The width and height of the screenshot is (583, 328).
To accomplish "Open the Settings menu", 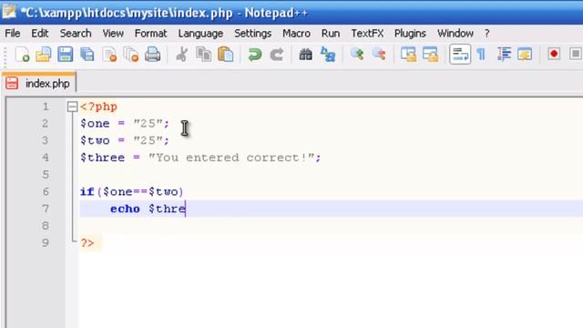I will (x=253, y=34).
